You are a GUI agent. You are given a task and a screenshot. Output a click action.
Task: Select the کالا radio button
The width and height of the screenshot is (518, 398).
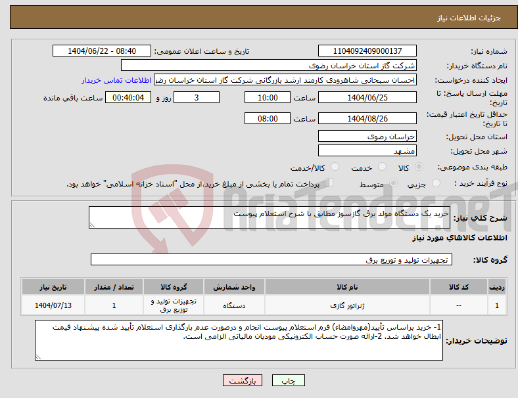(419, 167)
